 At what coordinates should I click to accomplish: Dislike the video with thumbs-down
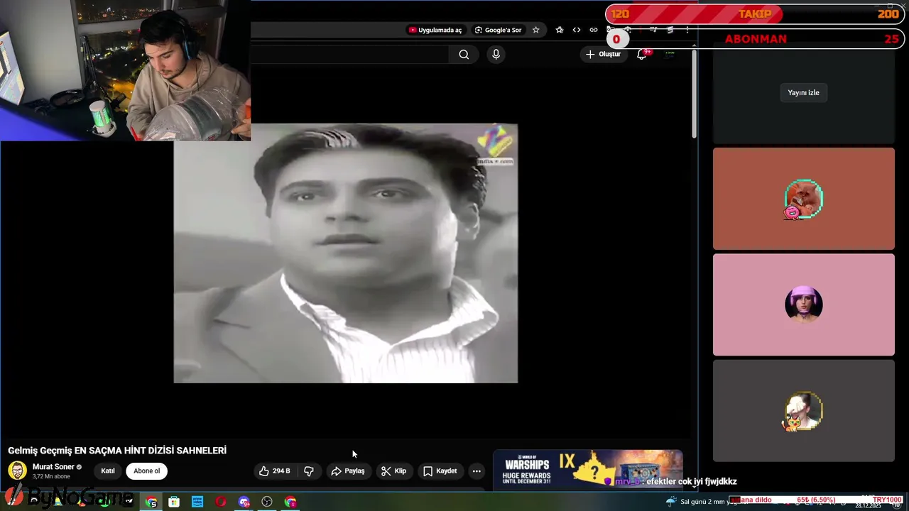309,471
